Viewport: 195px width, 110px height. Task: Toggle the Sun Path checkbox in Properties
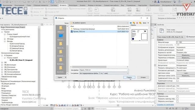click(178, 81)
